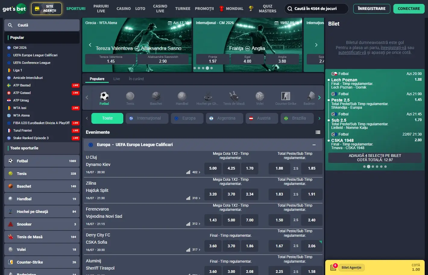
Task: Click the Volei icon in the sports list
Action: (11, 249)
